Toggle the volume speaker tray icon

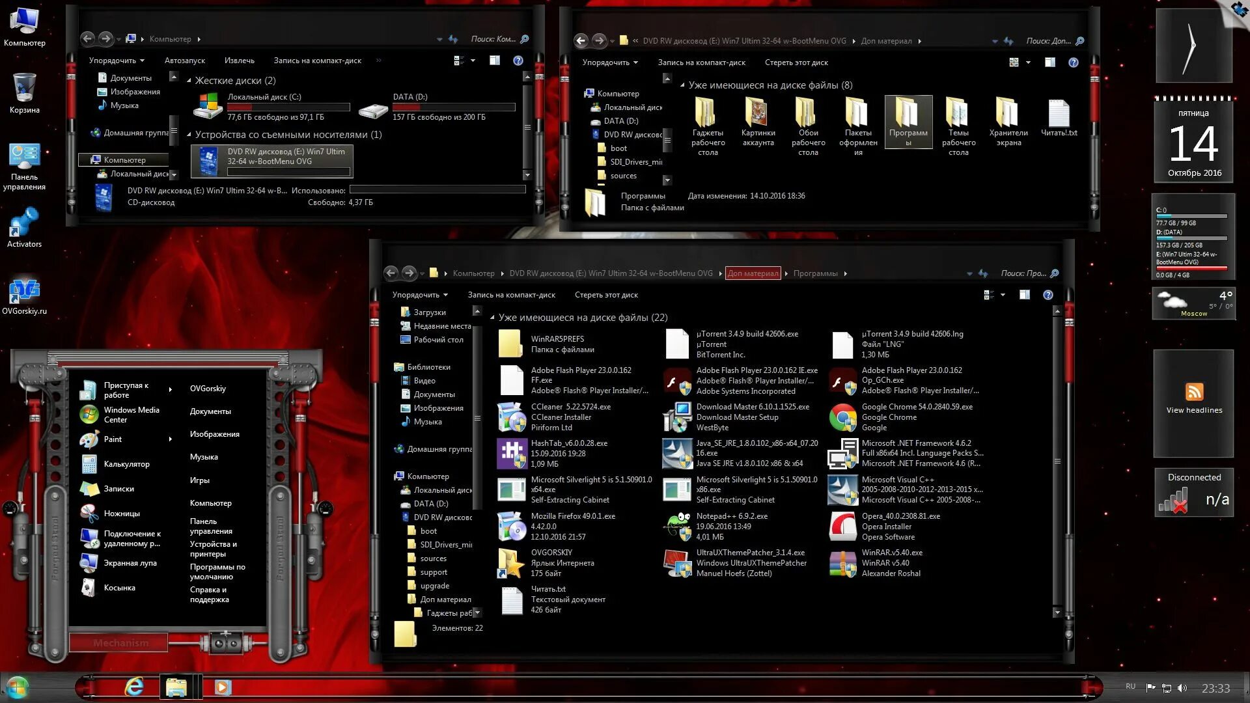[x=1182, y=688]
